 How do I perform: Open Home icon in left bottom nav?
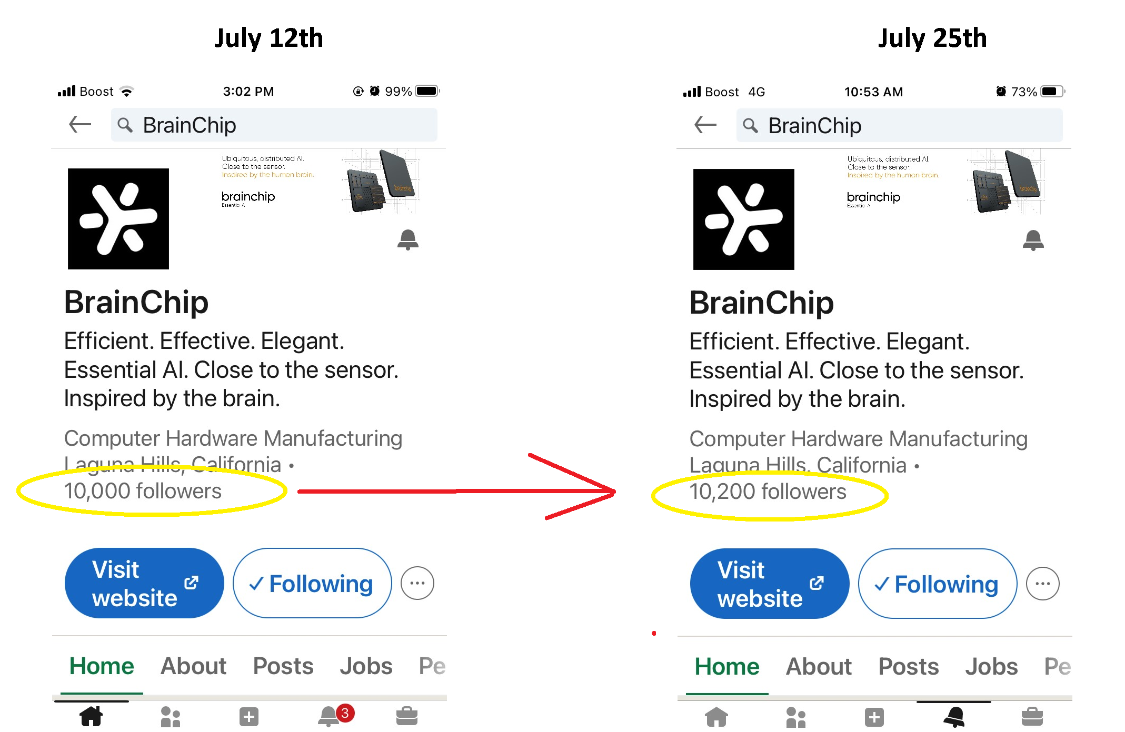coord(91,716)
